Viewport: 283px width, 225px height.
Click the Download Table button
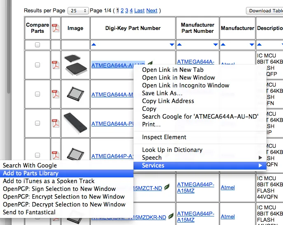point(264,11)
